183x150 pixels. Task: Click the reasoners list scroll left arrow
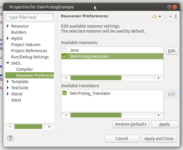[66, 78]
